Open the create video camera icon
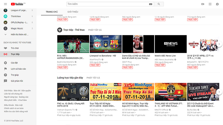 coord(203,4)
